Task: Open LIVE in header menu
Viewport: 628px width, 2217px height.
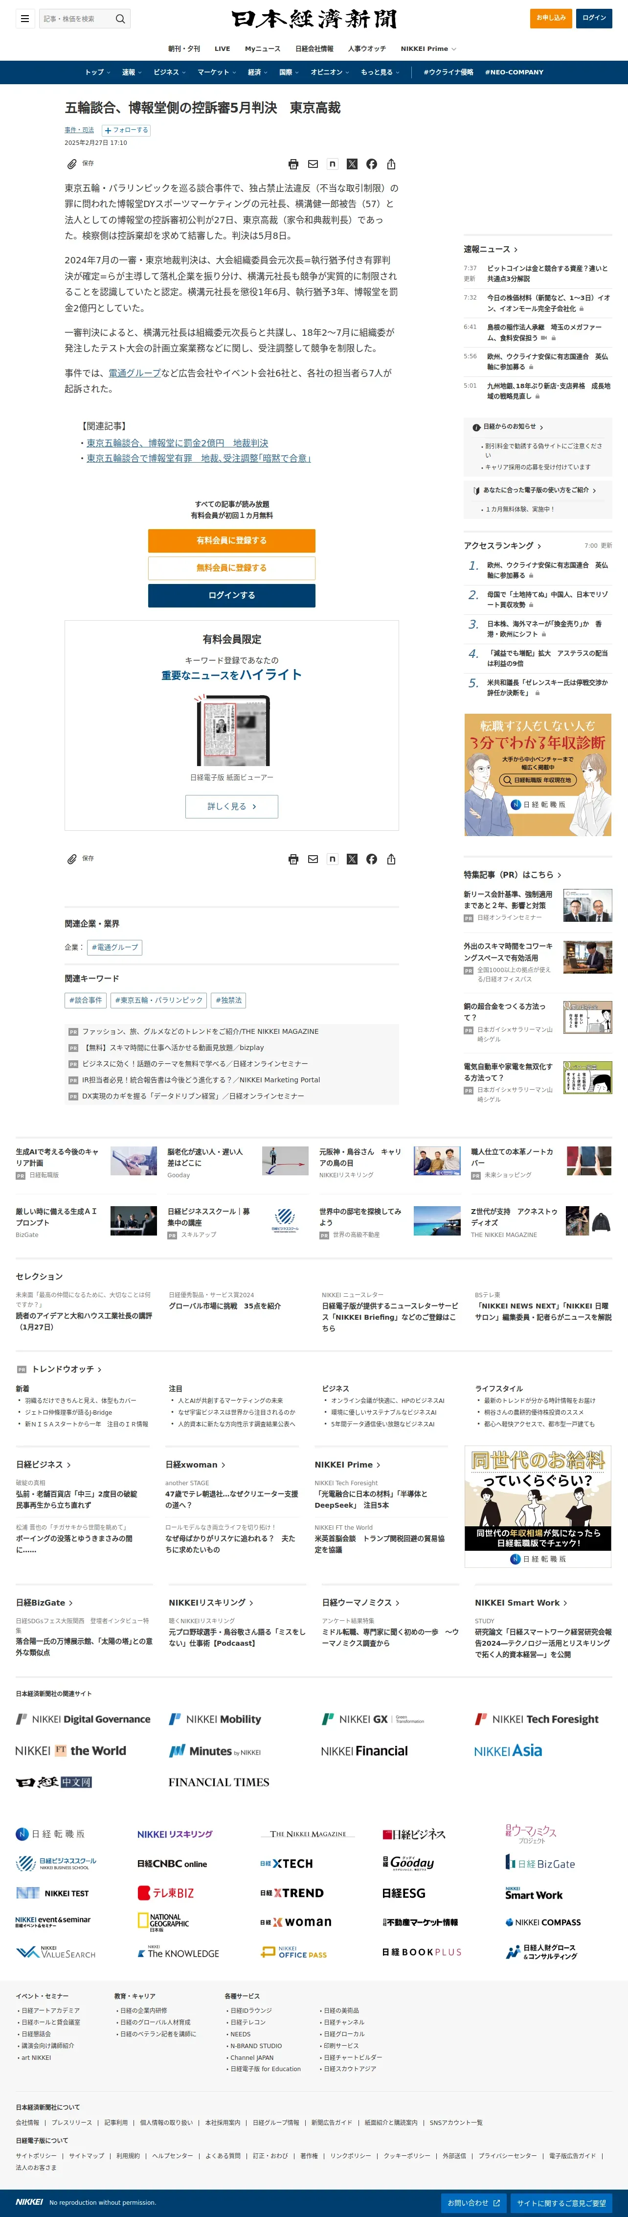Action: coord(222,49)
